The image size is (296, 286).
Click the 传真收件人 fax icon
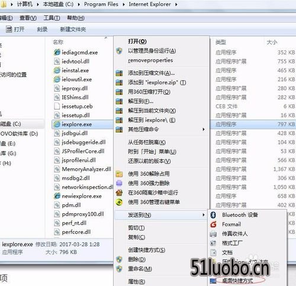click(x=213, y=234)
